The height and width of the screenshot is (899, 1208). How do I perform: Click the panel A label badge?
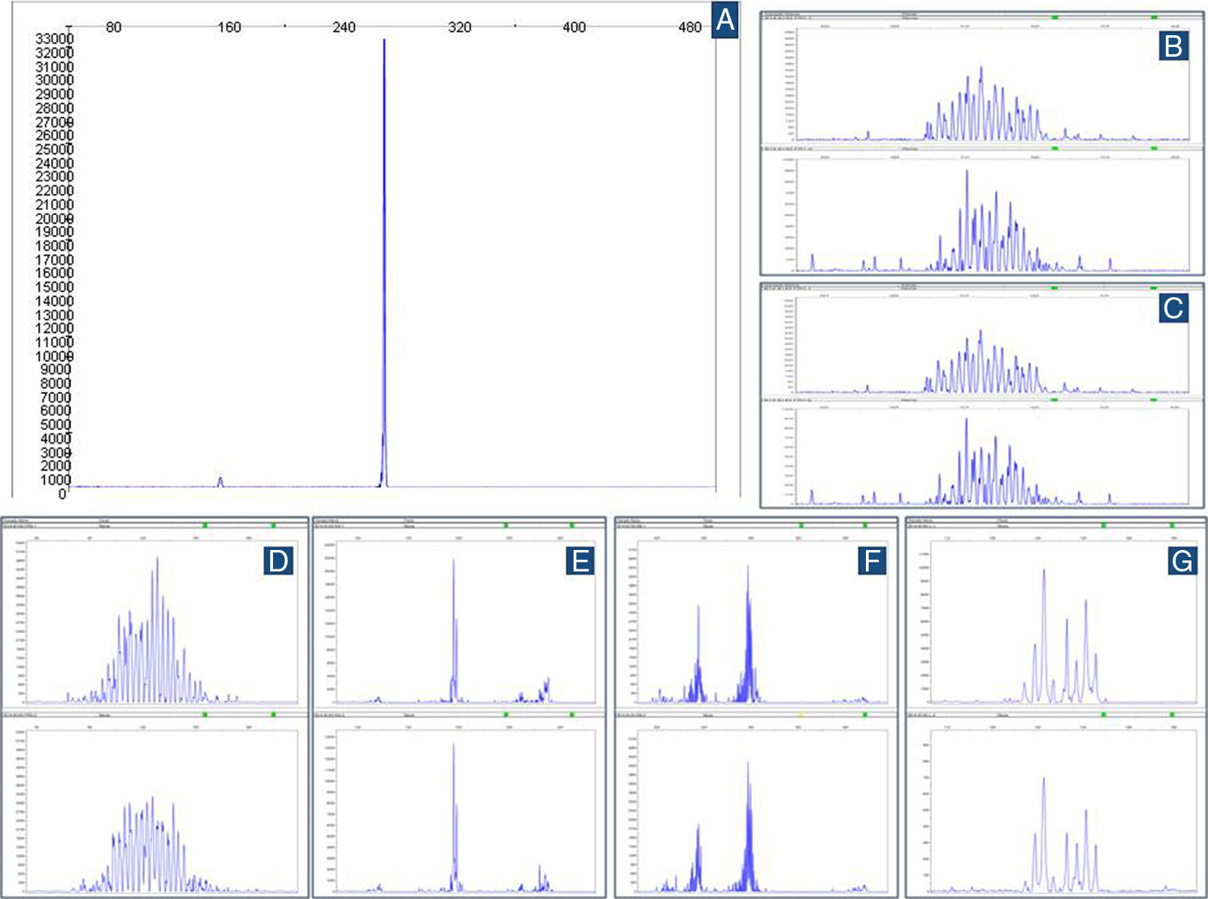pyautogui.click(x=725, y=20)
